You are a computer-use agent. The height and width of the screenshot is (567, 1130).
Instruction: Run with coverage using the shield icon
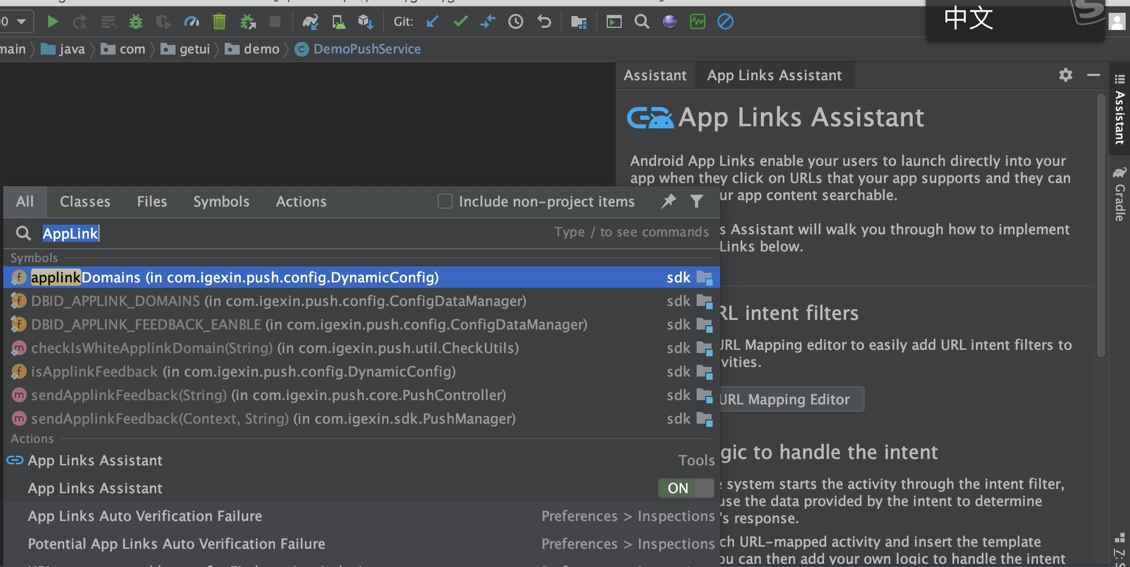pyautogui.click(x=163, y=22)
